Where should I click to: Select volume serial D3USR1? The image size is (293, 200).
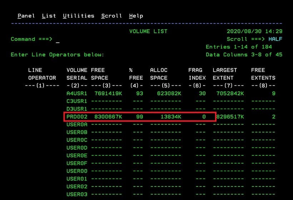pyautogui.click(x=76, y=109)
